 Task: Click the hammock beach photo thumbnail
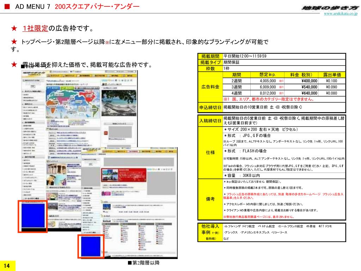(x=119, y=103)
